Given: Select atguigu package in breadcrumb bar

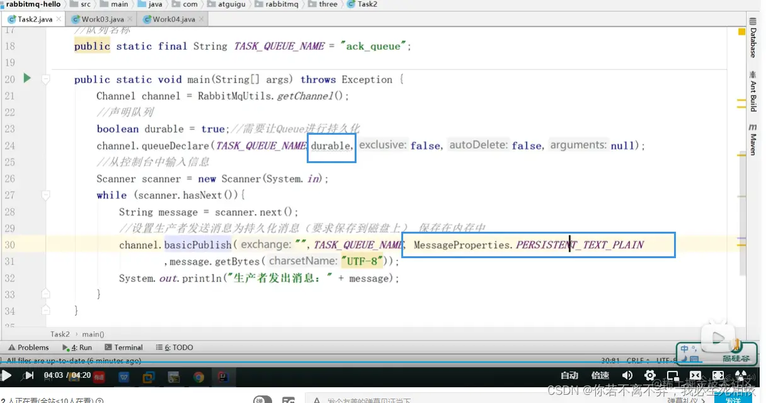Looking at the screenshot, I should [226, 4].
